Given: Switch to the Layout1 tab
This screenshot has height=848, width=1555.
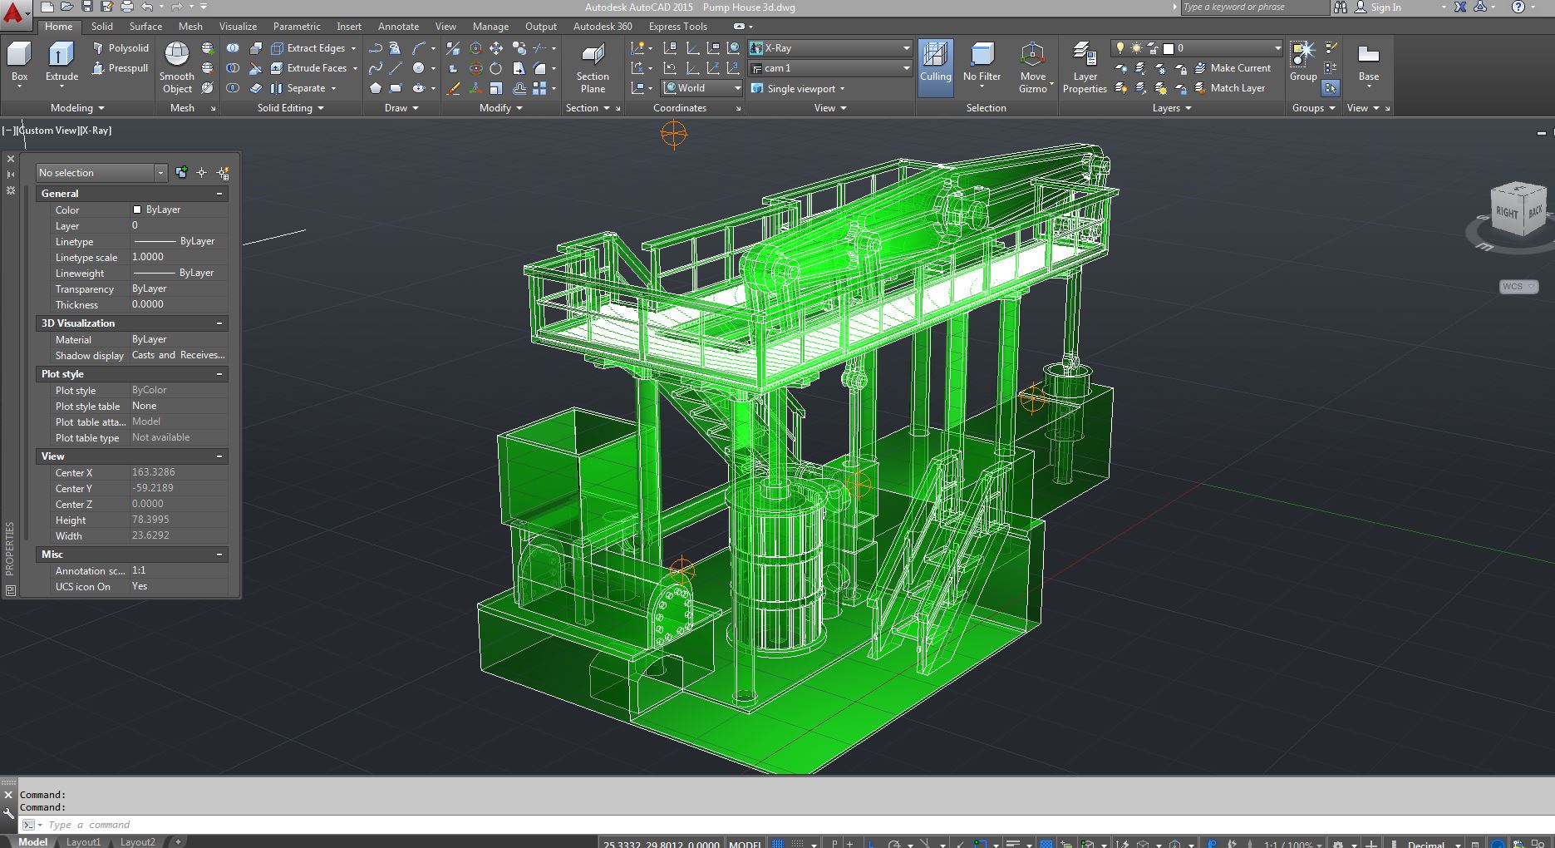Looking at the screenshot, I should coord(83,842).
